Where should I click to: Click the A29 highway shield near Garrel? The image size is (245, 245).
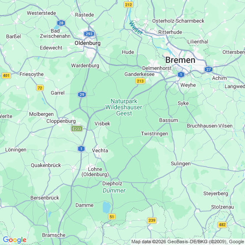82,95
